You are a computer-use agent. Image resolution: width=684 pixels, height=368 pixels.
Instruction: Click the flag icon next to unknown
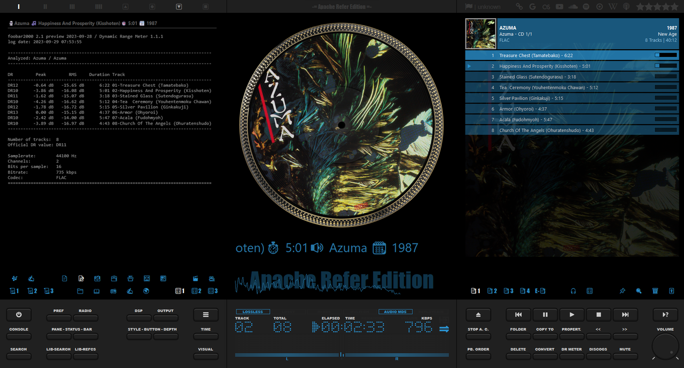pos(469,6)
